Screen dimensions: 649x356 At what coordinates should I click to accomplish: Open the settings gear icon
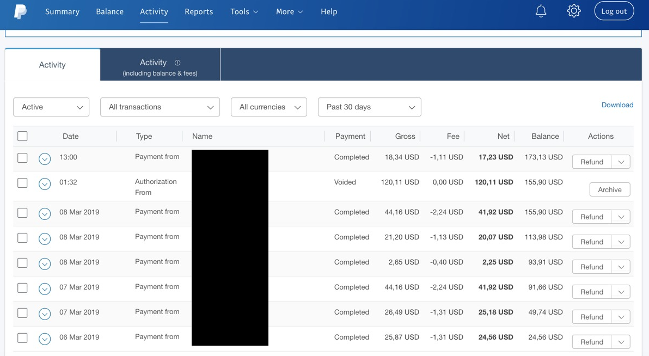574,11
